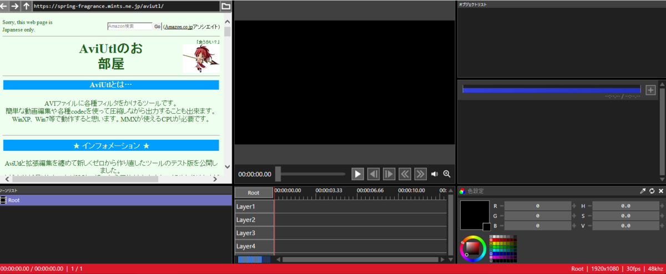Toggle the preview speaker volume icon

pyautogui.click(x=435, y=174)
